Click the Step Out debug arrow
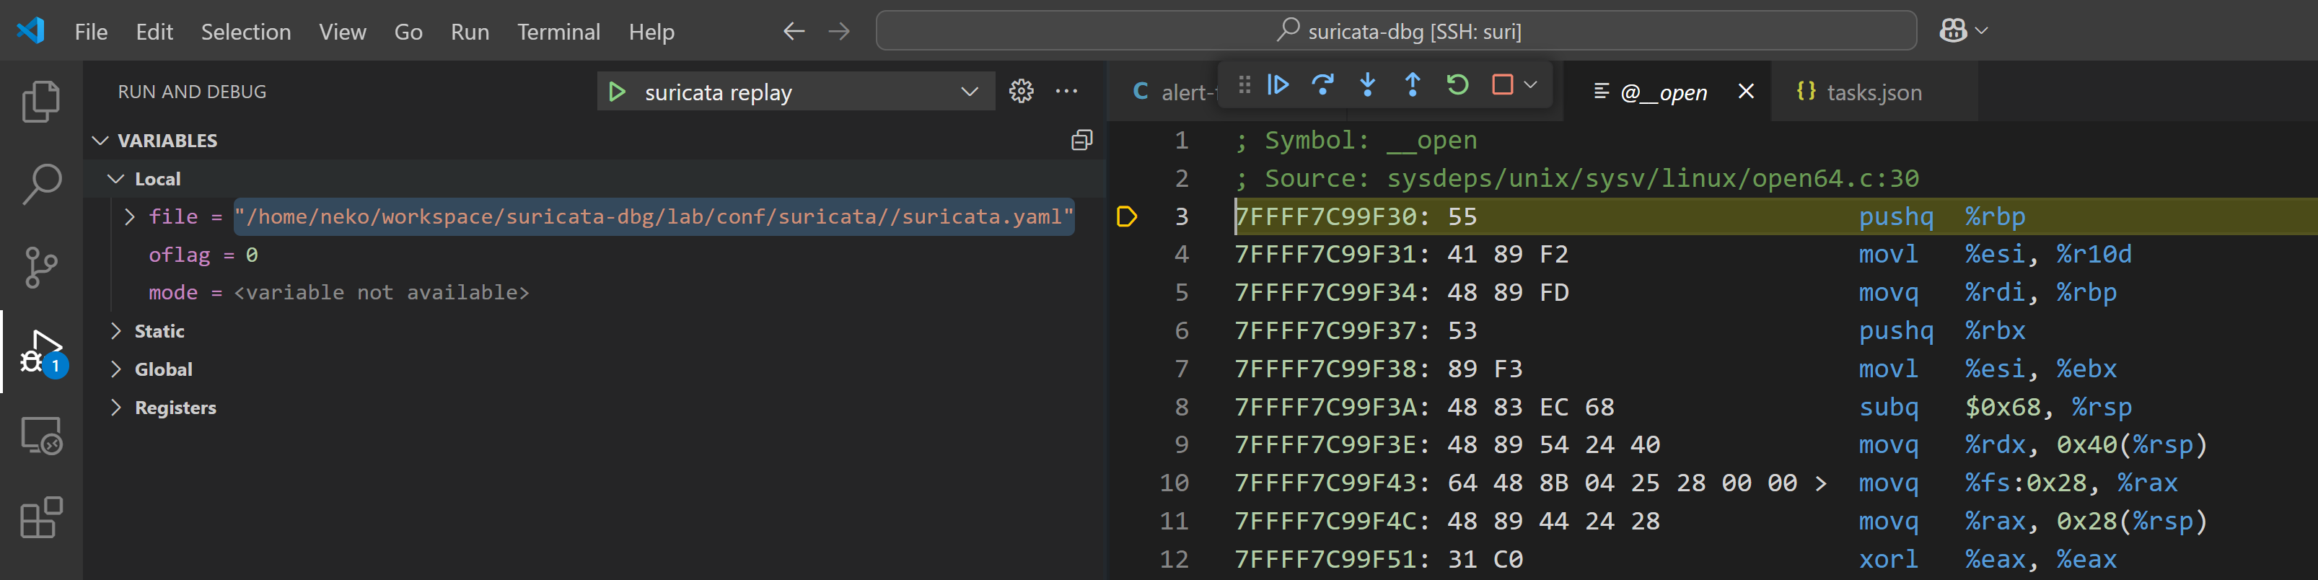Image resolution: width=2318 pixels, height=580 pixels. 1412,85
